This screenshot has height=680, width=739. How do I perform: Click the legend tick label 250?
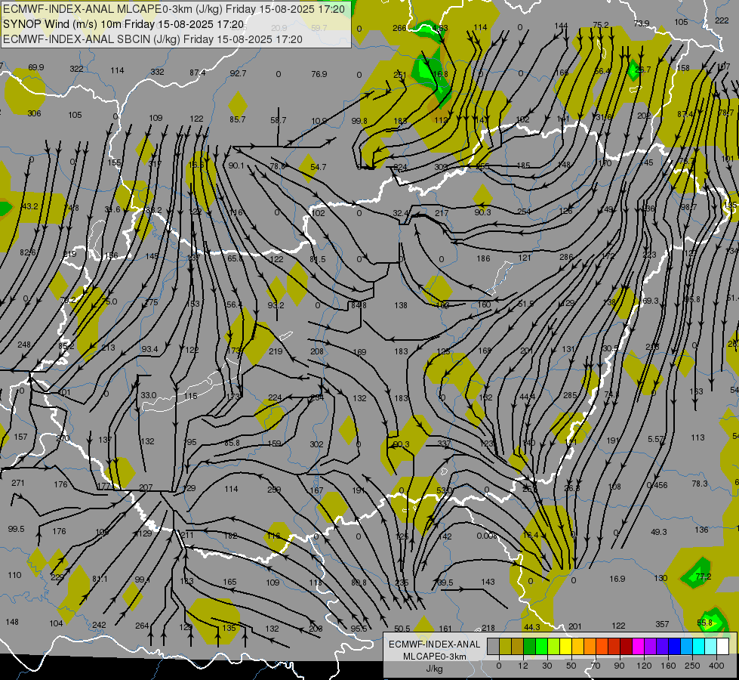(692, 666)
